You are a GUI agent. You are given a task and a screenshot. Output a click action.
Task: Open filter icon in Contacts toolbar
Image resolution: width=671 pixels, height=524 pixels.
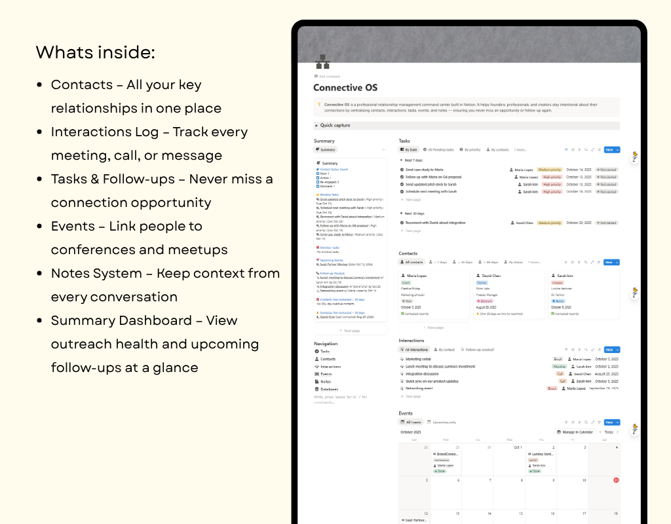click(566, 262)
